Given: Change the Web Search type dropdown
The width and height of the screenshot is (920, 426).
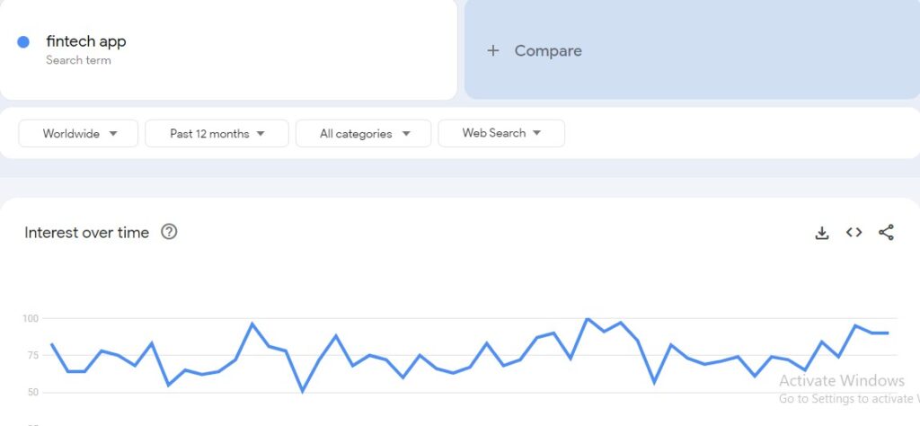Looking at the screenshot, I should click(501, 133).
